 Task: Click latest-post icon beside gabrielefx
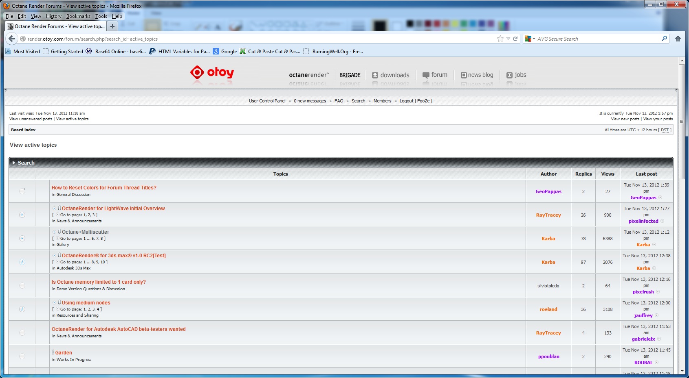(x=659, y=339)
